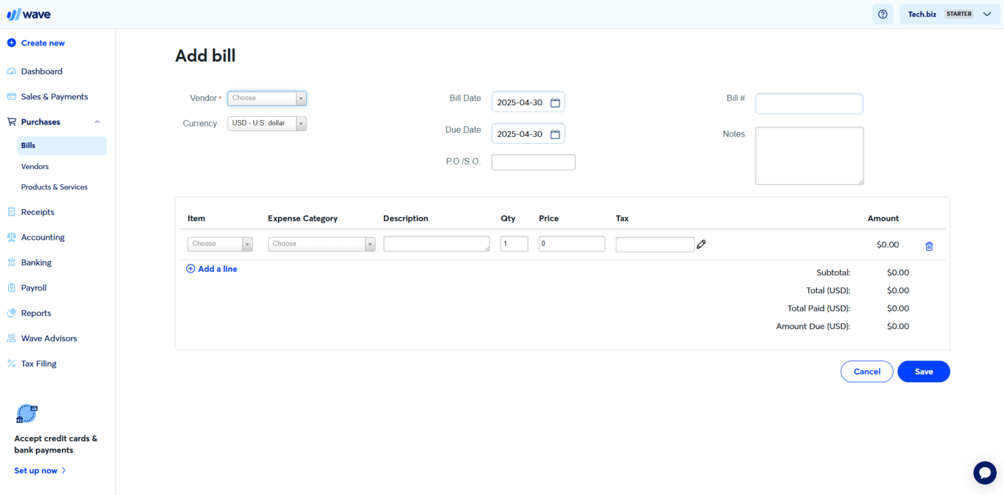Open the Due Date calendar picker
This screenshot has width=1004, height=495.
click(554, 133)
